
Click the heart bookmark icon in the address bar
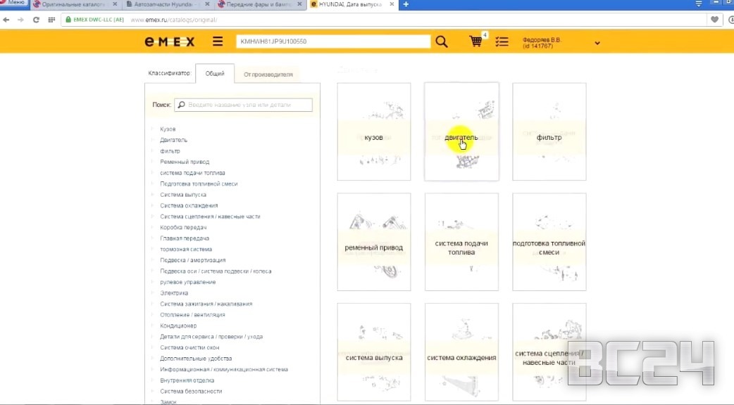click(x=715, y=20)
